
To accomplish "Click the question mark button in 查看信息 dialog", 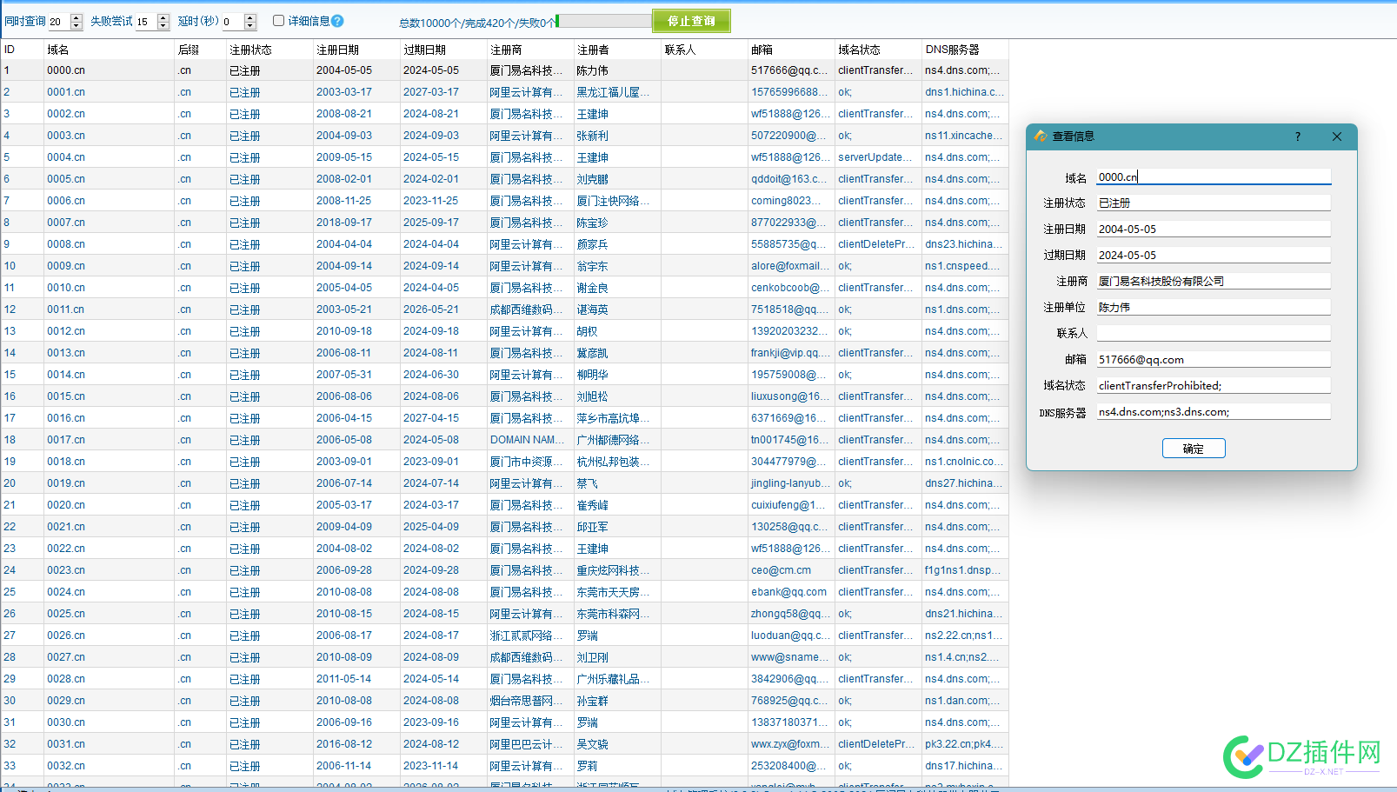I will [x=1298, y=136].
